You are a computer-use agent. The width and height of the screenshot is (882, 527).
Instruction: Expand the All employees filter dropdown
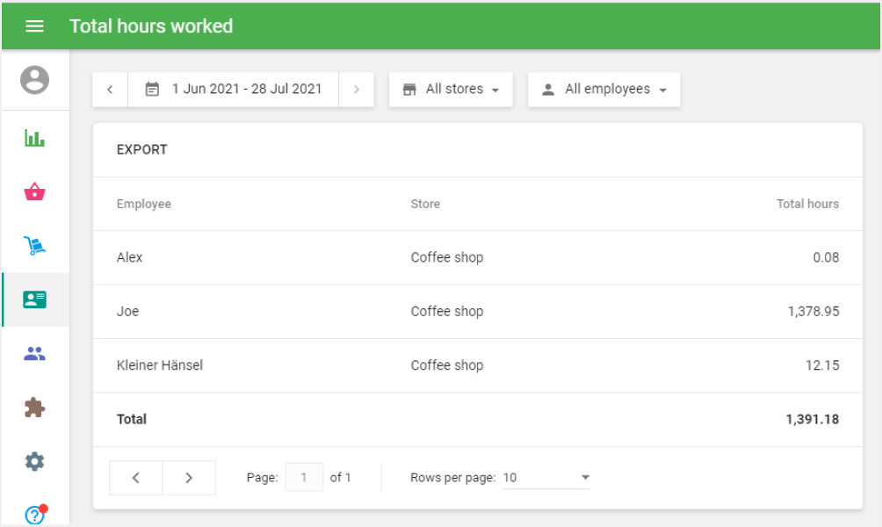click(604, 90)
